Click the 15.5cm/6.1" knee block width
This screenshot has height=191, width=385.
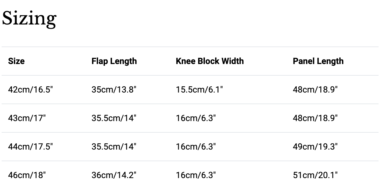(199, 90)
